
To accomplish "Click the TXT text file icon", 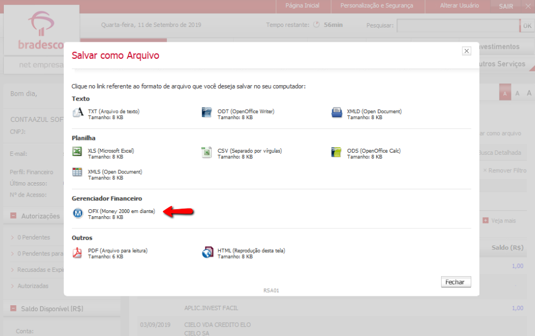I will (78, 112).
